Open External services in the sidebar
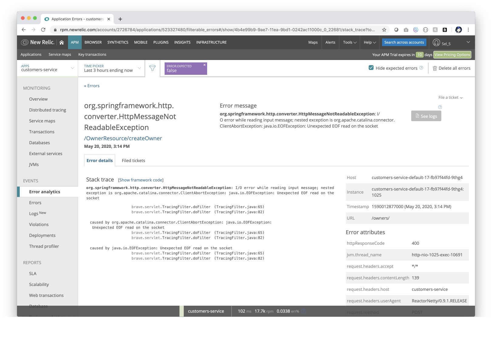 pyautogui.click(x=46, y=154)
